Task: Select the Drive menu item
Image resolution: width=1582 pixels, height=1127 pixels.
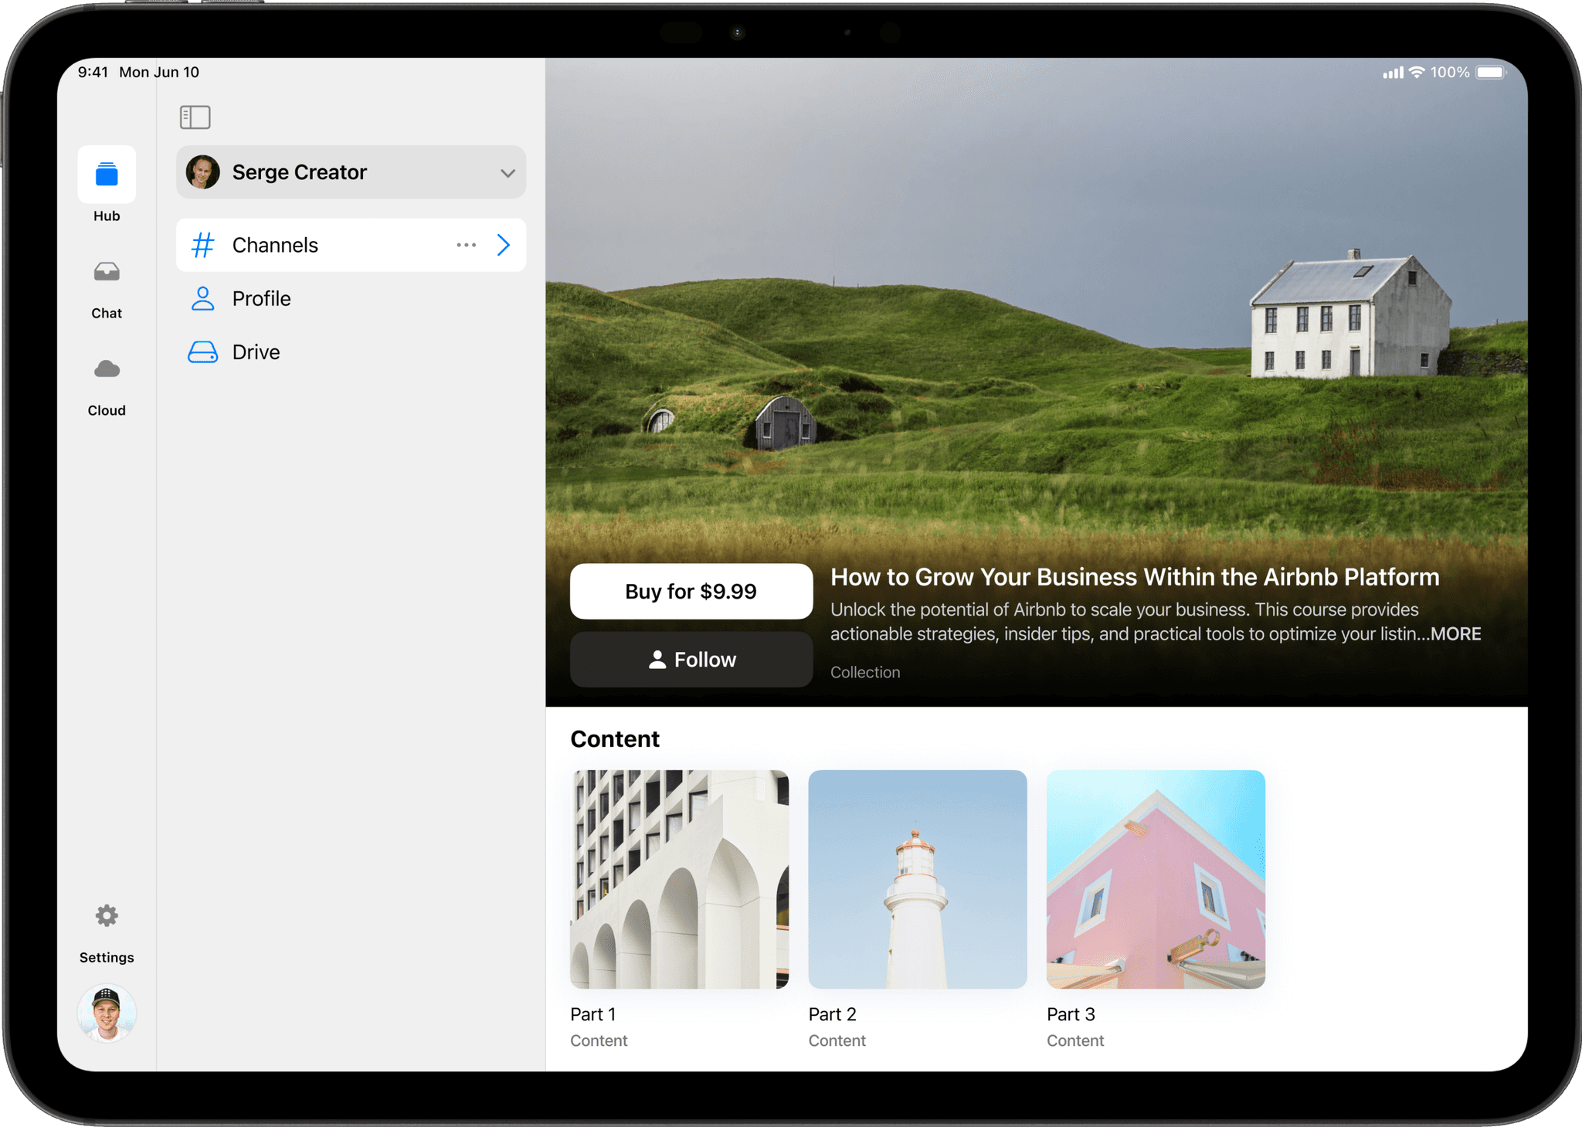Action: point(256,352)
